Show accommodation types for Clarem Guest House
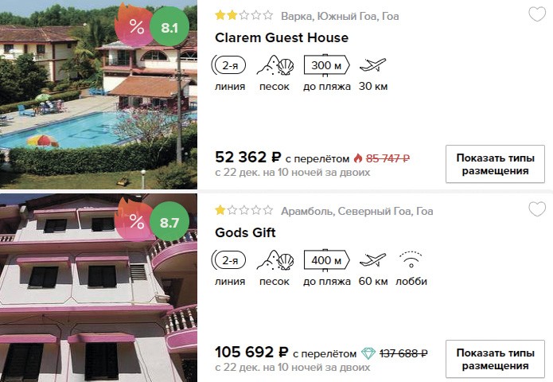 [495, 164]
